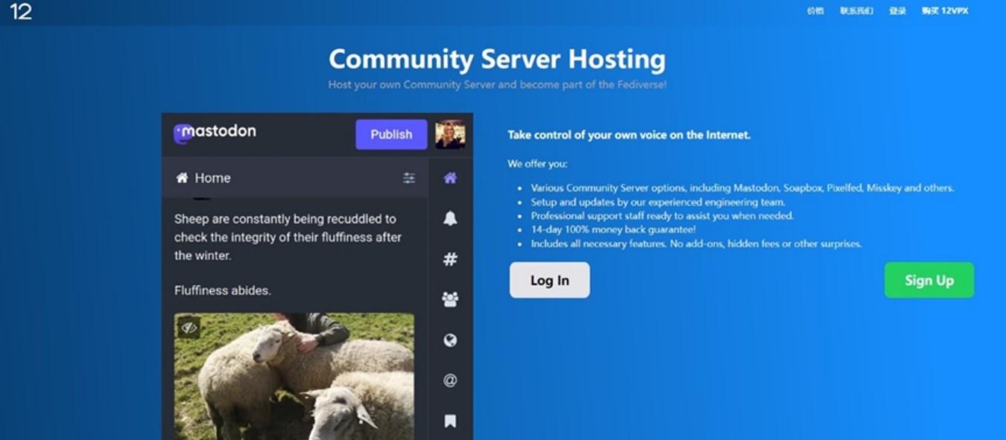Open the Local community people icon
Screen dimensions: 1006x440
(450, 299)
